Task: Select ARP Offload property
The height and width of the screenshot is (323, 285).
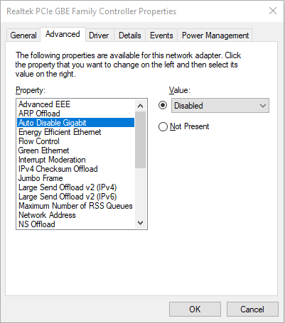Action: point(76,114)
